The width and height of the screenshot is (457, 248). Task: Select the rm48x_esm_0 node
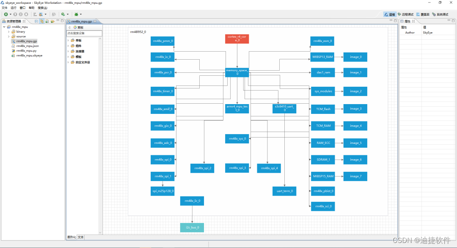click(322, 41)
